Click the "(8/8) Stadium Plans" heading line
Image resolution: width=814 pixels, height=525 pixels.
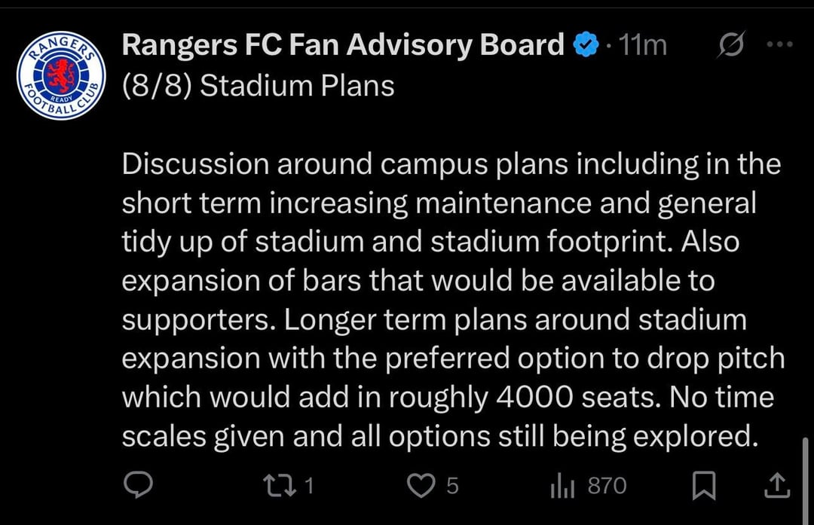point(258,86)
